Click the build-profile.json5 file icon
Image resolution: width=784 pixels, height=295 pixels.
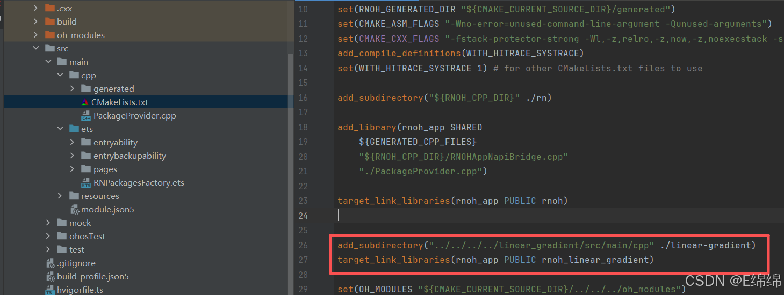pyautogui.click(x=50, y=277)
